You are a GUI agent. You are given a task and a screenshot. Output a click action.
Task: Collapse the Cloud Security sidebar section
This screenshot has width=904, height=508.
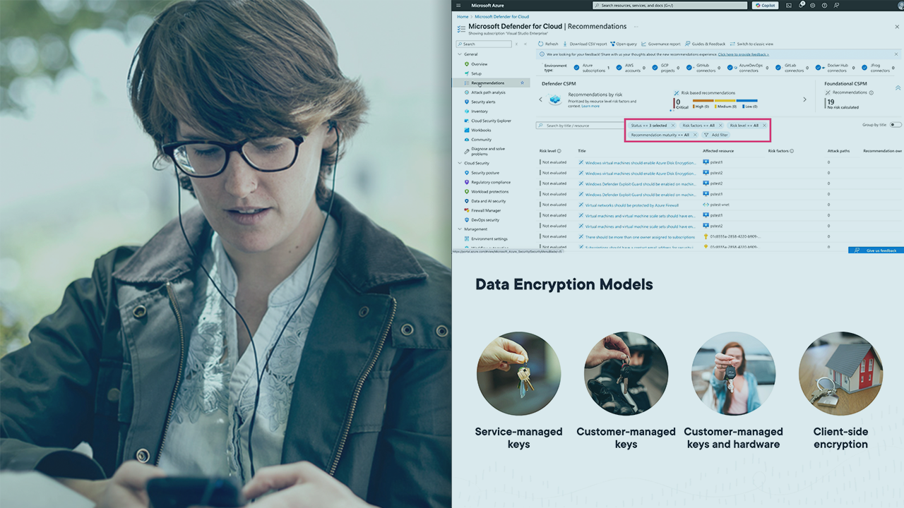point(460,163)
